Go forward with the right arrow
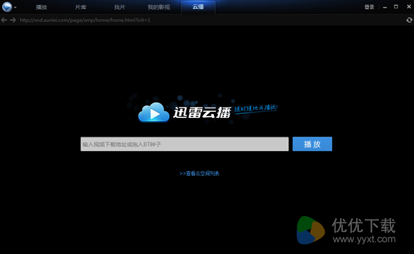 coord(12,20)
